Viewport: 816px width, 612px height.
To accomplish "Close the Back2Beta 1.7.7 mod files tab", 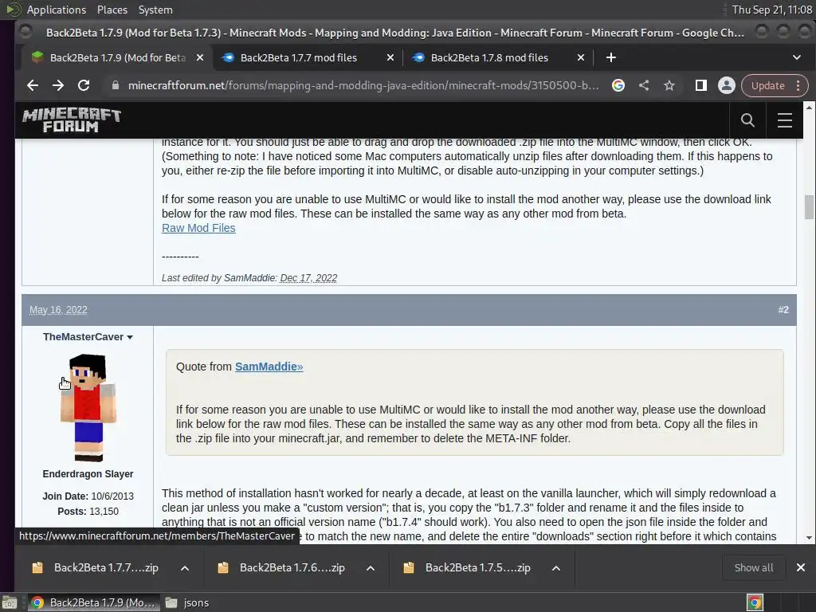I will (x=390, y=57).
